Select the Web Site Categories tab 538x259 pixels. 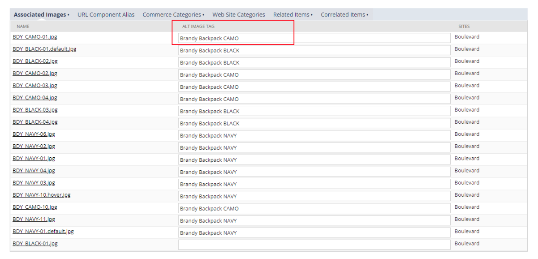238,15
